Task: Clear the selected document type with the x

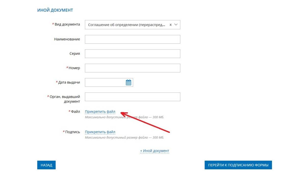Action: pyautogui.click(x=170, y=25)
